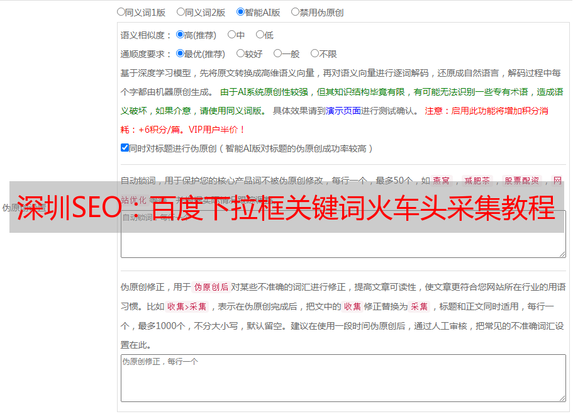The width and height of the screenshot is (573, 414).
Task: Set 语义相似度 to 低
Action: [x=259, y=35]
